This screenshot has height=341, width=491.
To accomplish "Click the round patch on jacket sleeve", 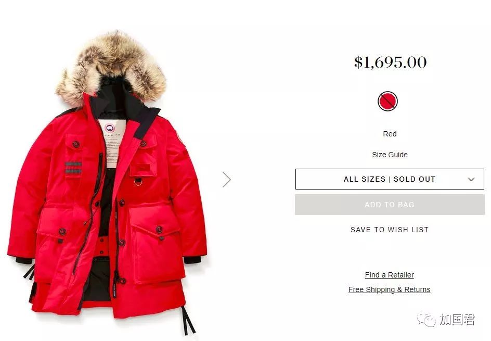I will tap(180, 139).
